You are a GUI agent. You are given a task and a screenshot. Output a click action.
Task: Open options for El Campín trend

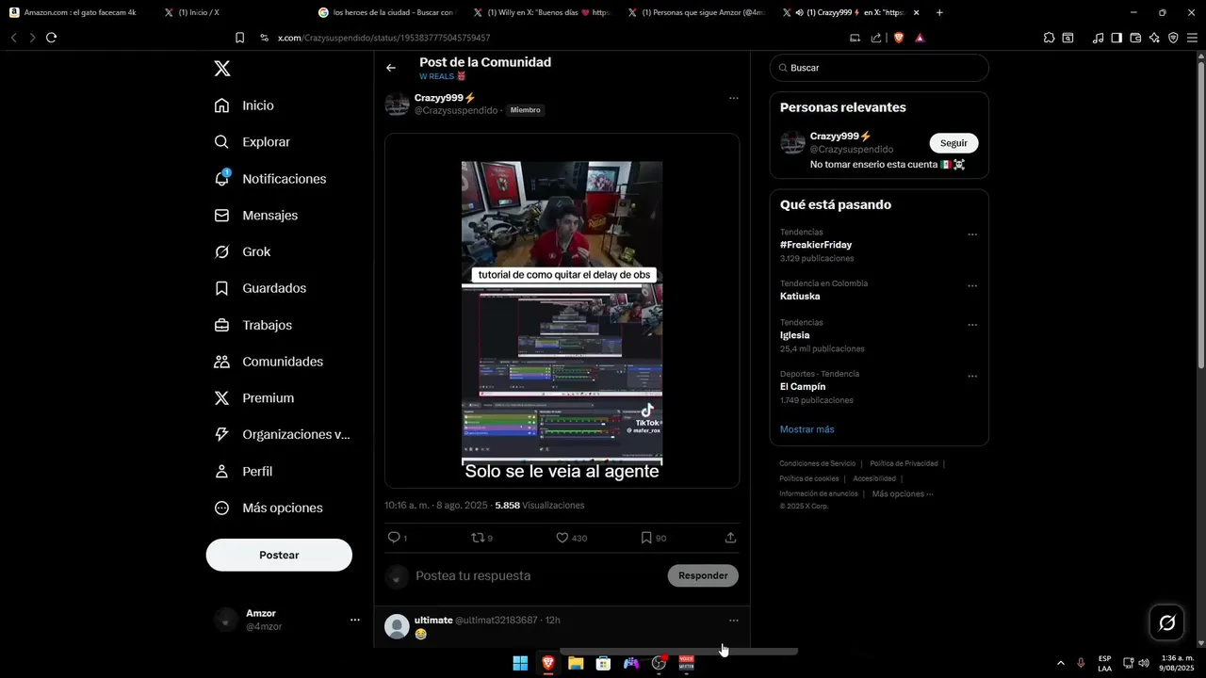point(972,377)
